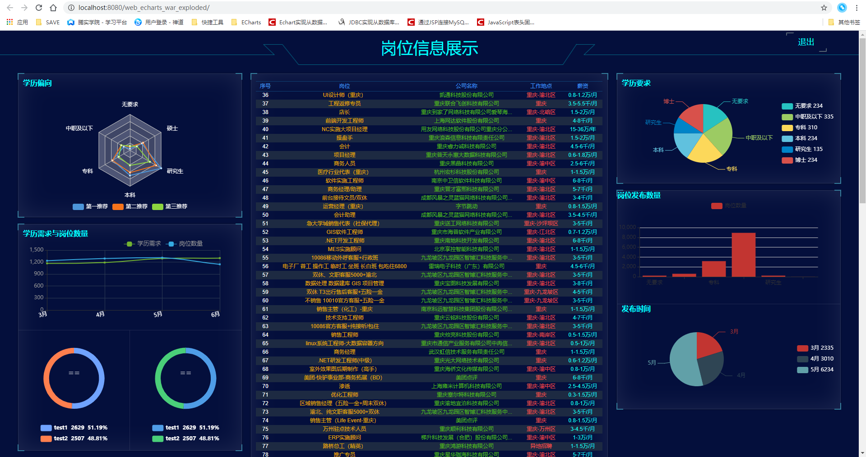The width and height of the screenshot is (866, 457).
Task: Open the 快捷工具 bookmark folder
Action: click(208, 22)
